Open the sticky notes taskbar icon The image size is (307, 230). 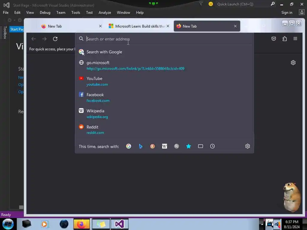point(101,224)
